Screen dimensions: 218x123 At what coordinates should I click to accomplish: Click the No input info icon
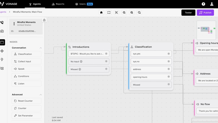coord(81,61)
